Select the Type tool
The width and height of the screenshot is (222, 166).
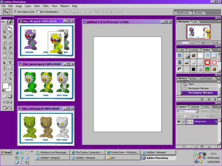(10, 63)
